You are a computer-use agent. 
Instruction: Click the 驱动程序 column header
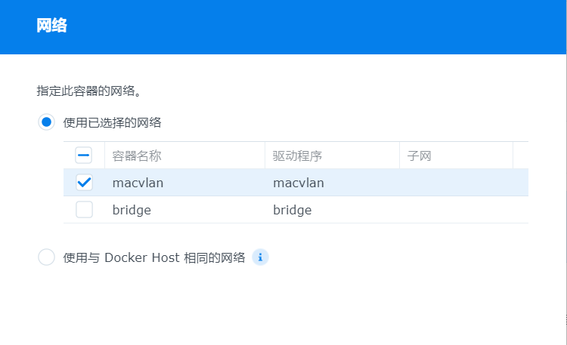pos(298,156)
